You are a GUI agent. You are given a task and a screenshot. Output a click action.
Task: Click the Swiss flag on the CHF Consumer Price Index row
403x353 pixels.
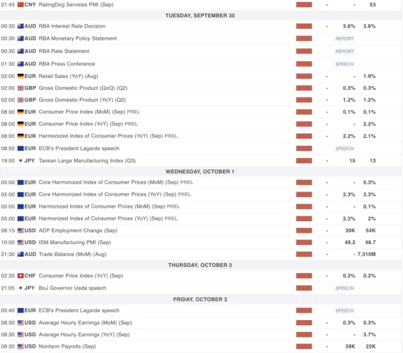[20, 276]
